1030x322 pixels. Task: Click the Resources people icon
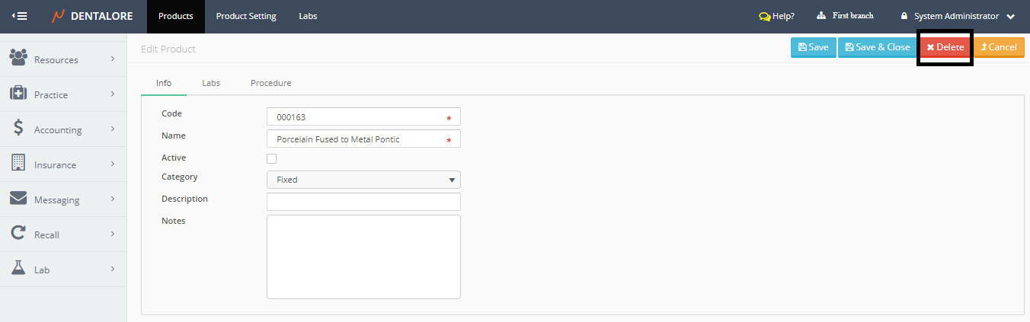(18, 58)
